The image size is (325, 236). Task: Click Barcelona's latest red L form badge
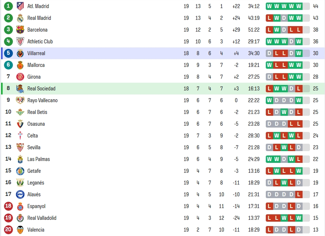(299, 30)
